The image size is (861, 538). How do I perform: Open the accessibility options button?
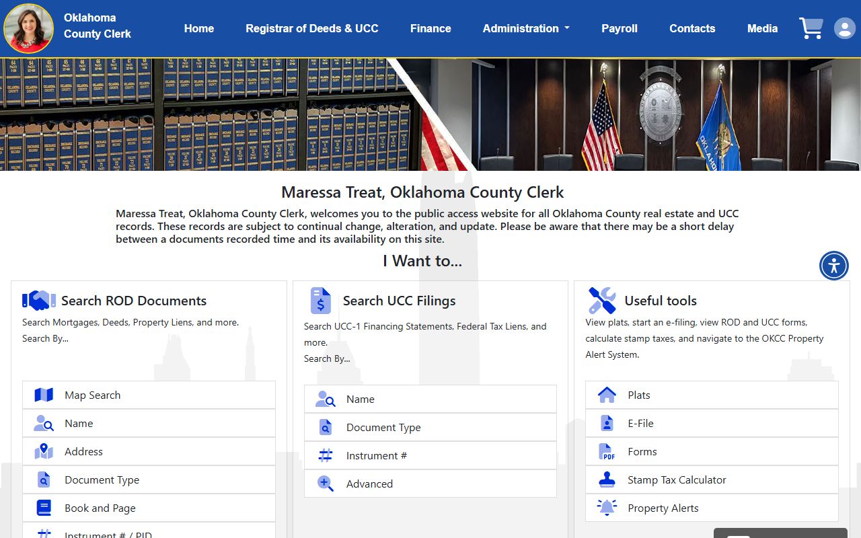tap(834, 265)
